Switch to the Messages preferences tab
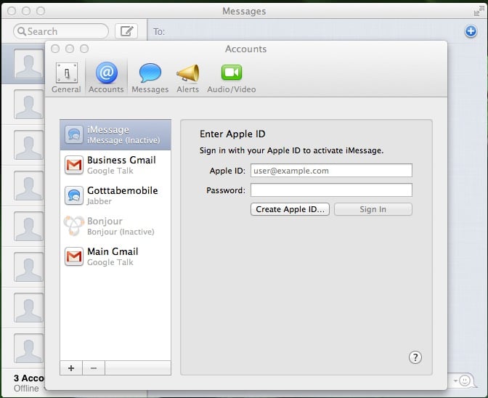This screenshot has height=398, width=488. [x=150, y=78]
